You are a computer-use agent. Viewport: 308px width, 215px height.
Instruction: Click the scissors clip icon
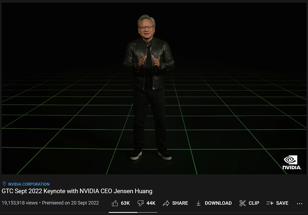[243, 203]
